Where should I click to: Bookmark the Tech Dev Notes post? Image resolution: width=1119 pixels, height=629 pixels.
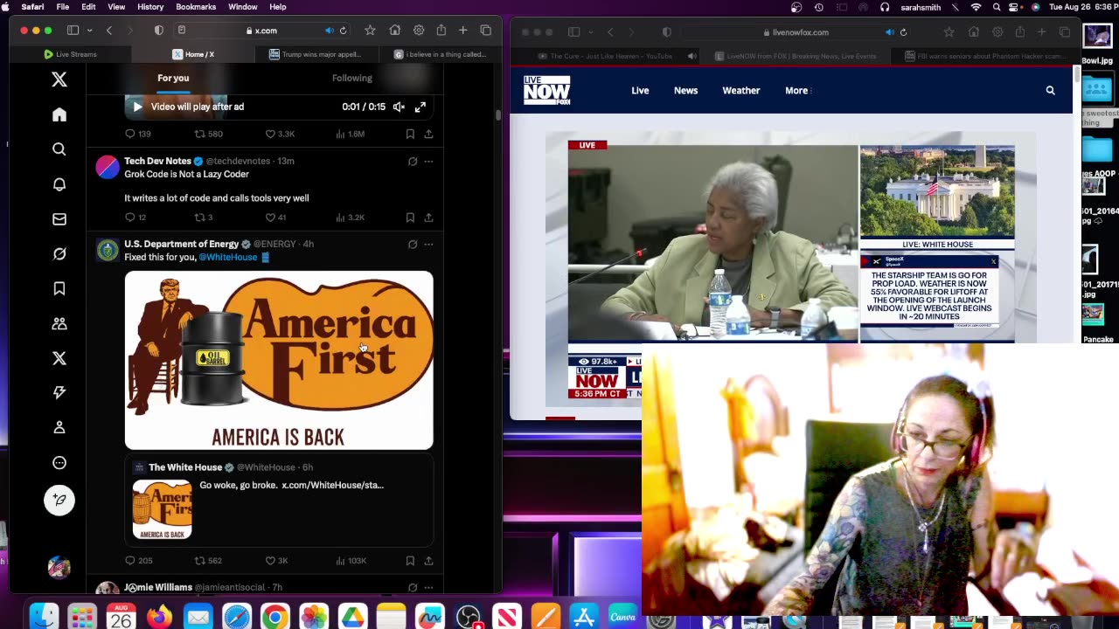click(410, 218)
